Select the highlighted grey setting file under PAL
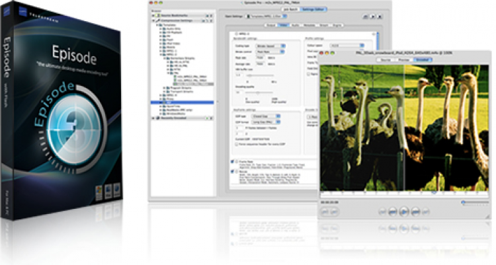496x265 pixels. pos(194,84)
